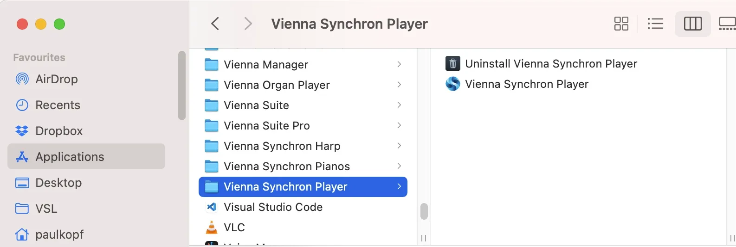Toggle column view layout
This screenshot has height=247, width=736.
tap(692, 24)
